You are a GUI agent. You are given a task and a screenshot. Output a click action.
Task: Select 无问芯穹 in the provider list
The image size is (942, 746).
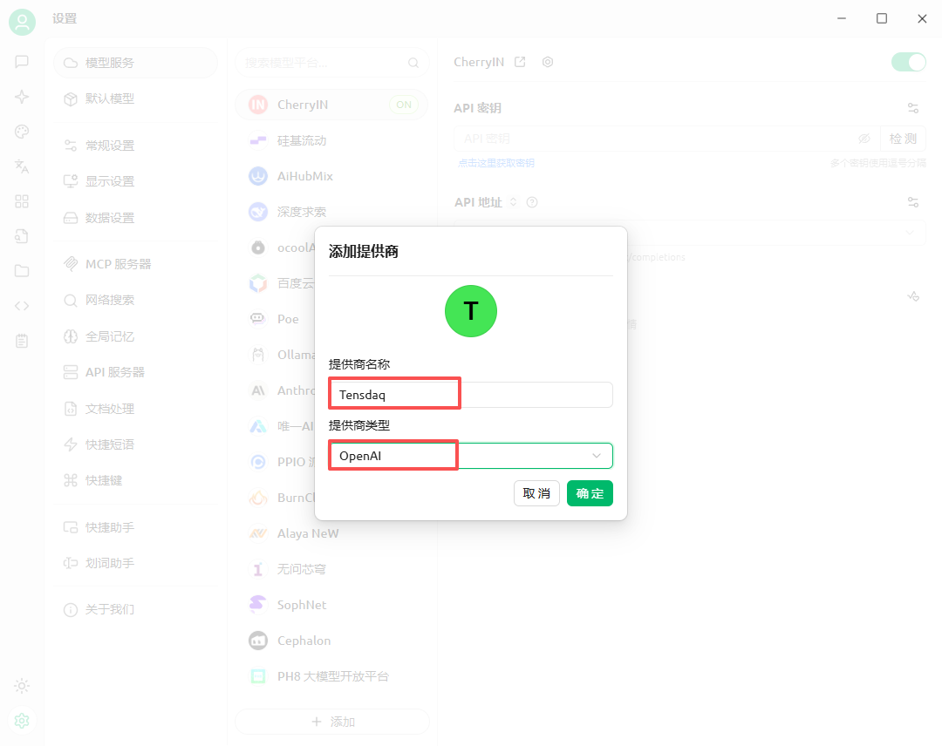[331, 569]
